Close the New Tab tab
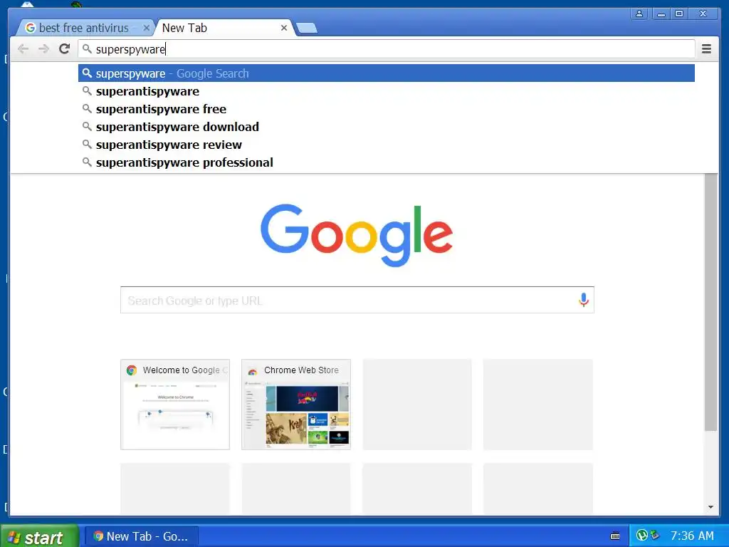 coord(283,28)
